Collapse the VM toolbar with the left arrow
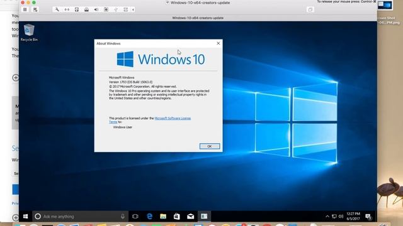 click(x=133, y=10)
